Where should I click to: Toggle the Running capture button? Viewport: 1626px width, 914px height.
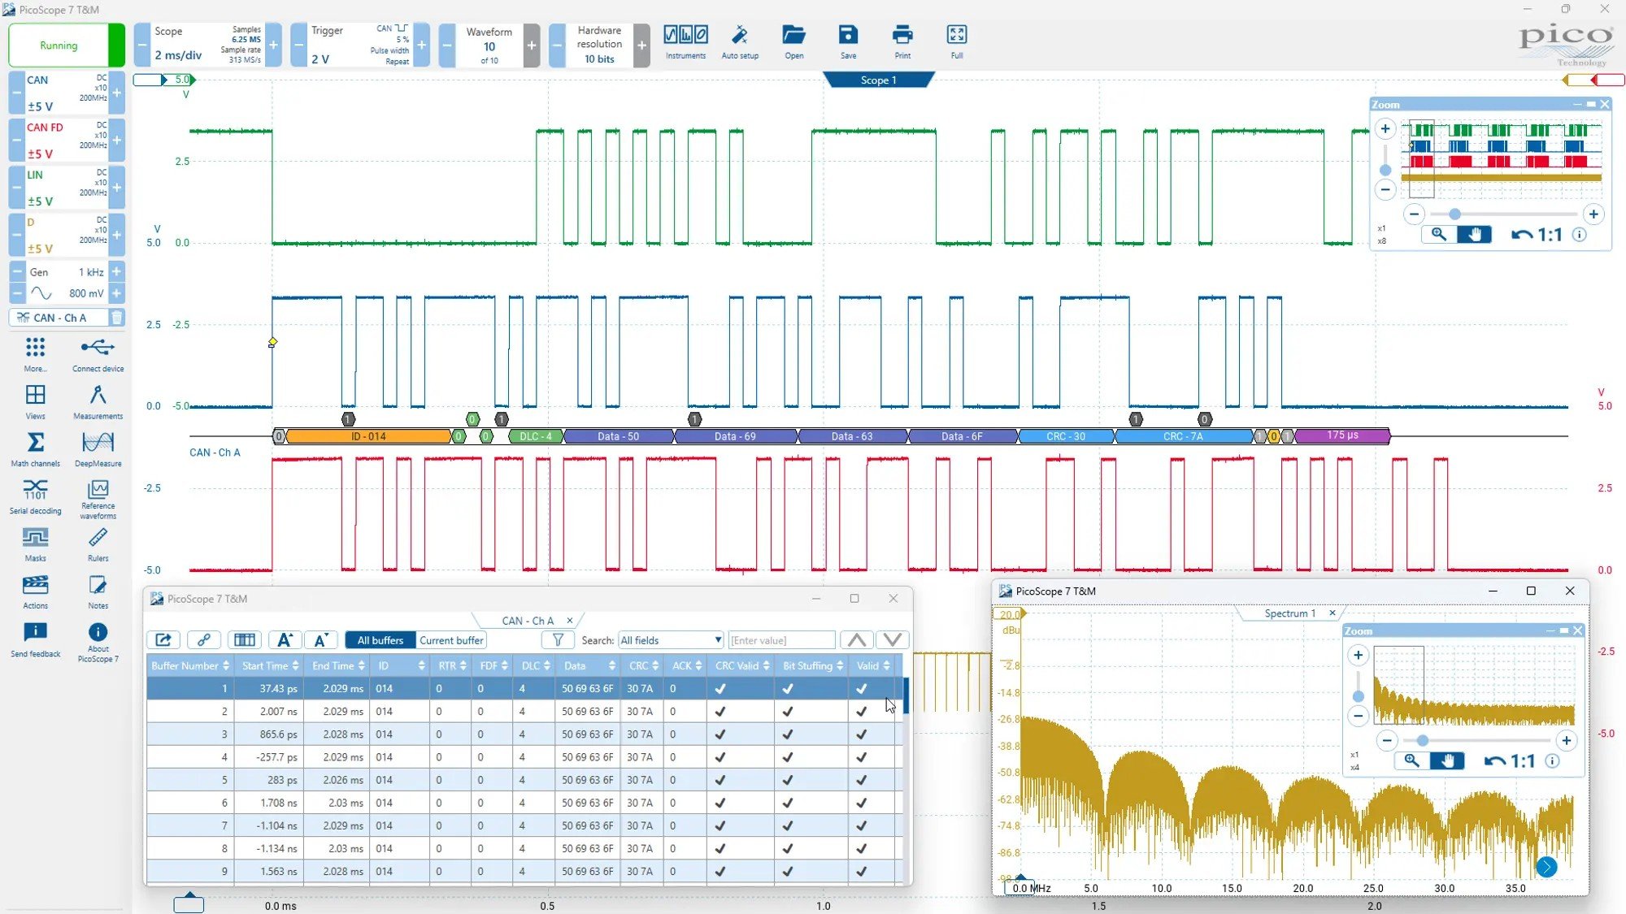tap(59, 45)
